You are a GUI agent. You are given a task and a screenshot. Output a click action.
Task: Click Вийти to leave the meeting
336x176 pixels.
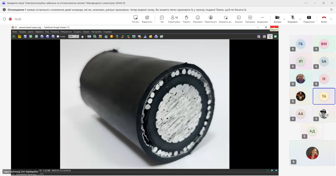[x=324, y=19]
